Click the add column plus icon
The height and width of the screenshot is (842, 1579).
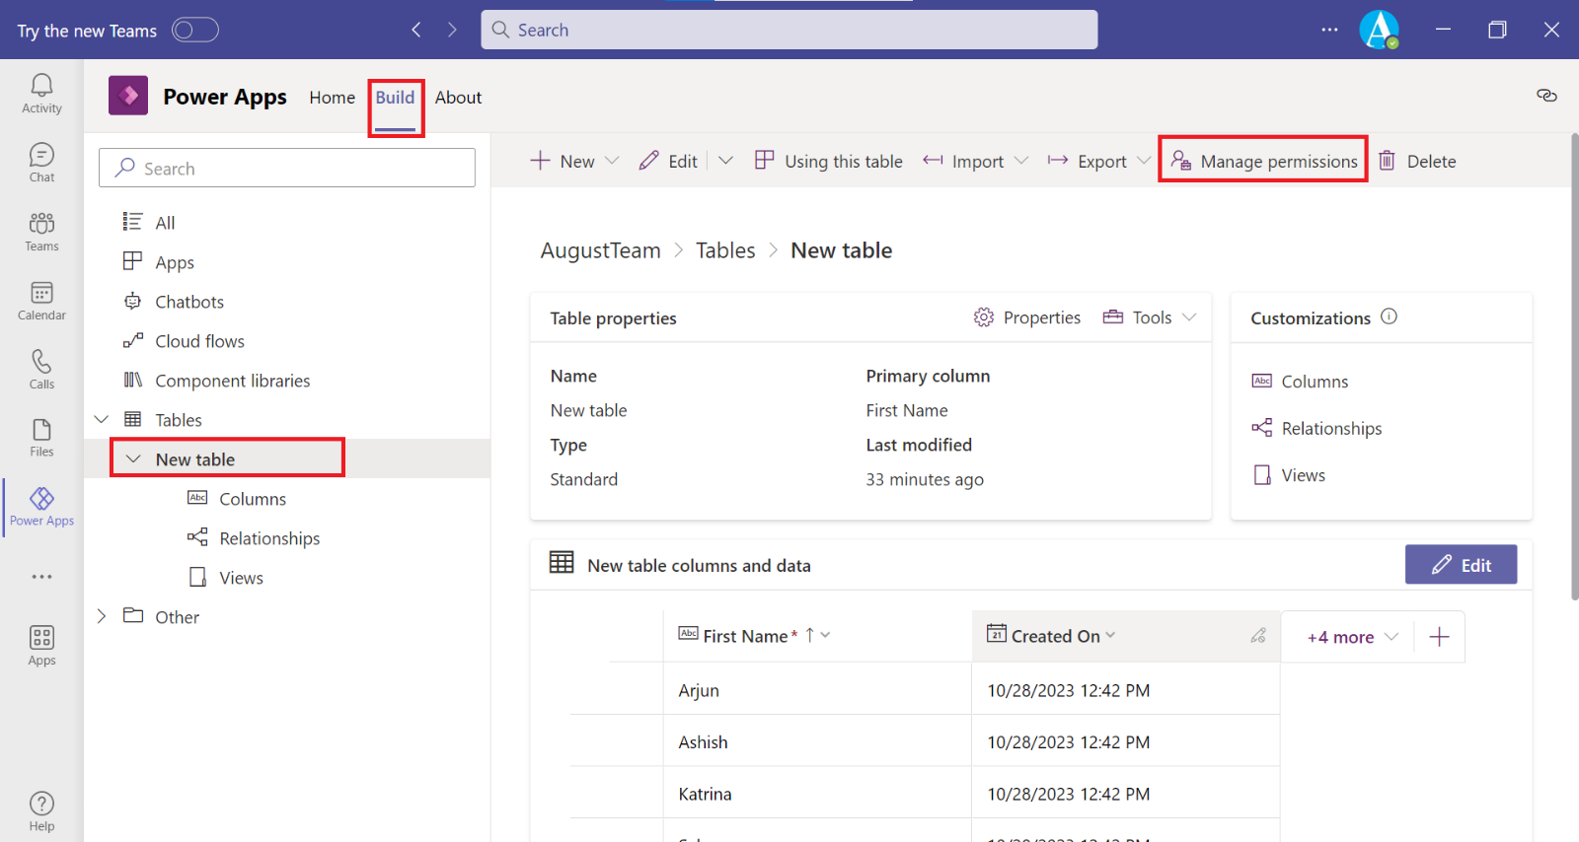[x=1439, y=637]
